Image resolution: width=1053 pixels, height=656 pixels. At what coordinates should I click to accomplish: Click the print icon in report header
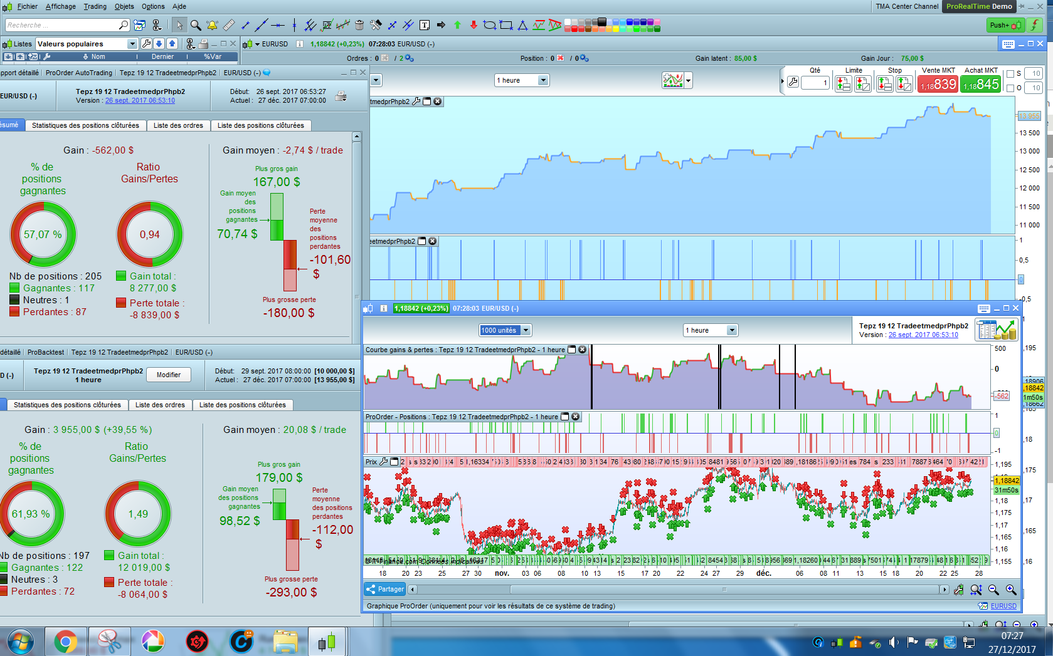341,96
